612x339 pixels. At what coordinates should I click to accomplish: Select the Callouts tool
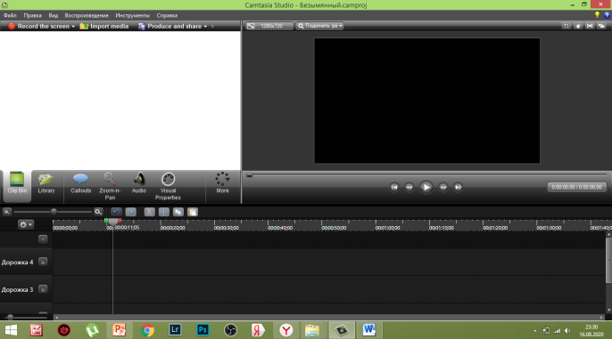81,183
